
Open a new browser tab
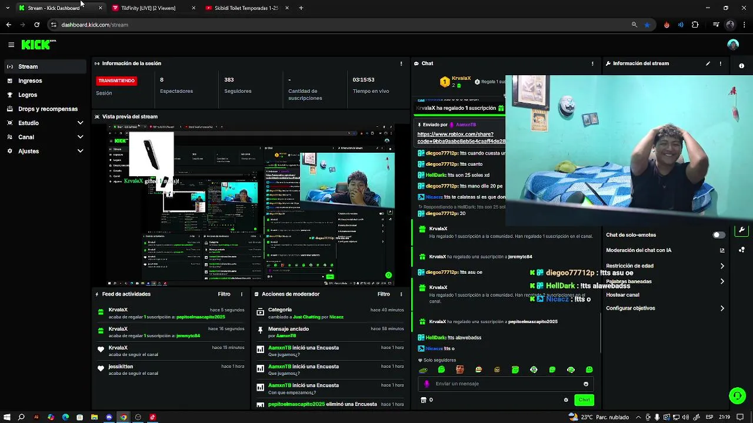tap(301, 8)
